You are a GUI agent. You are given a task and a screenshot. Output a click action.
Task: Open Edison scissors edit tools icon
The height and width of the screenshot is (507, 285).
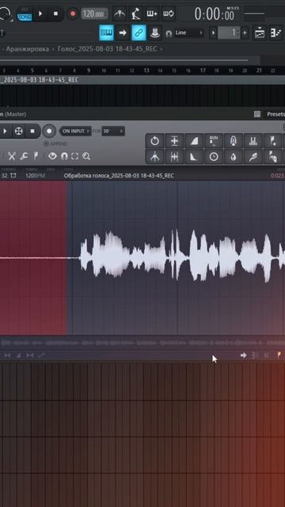pos(12,157)
